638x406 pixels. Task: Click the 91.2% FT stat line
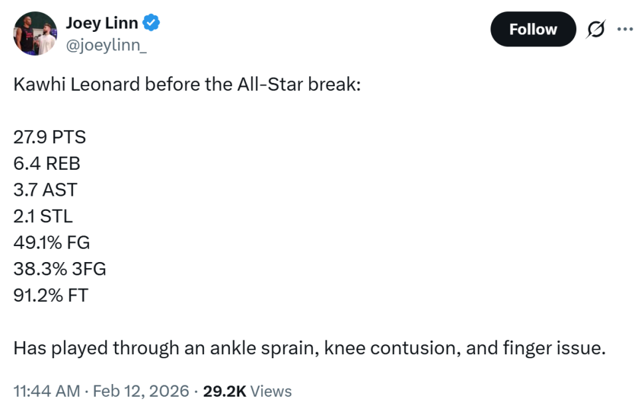[x=51, y=295]
